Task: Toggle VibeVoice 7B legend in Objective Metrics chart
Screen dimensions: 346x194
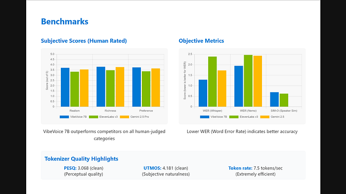Action: (214, 117)
